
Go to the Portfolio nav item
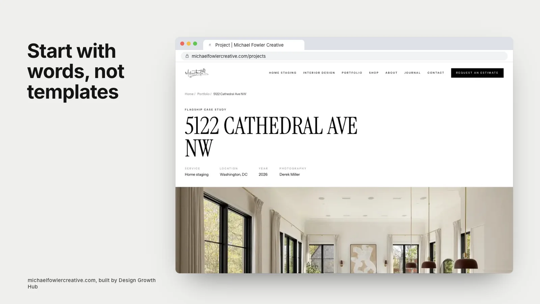click(352, 73)
